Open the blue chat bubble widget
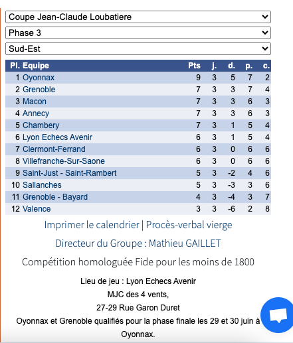 pyautogui.click(x=278, y=314)
